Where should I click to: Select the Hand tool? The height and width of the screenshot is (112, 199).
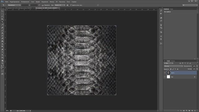click(x=2, y=61)
